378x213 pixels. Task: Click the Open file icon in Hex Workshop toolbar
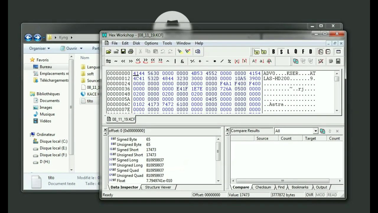(108, 51)
